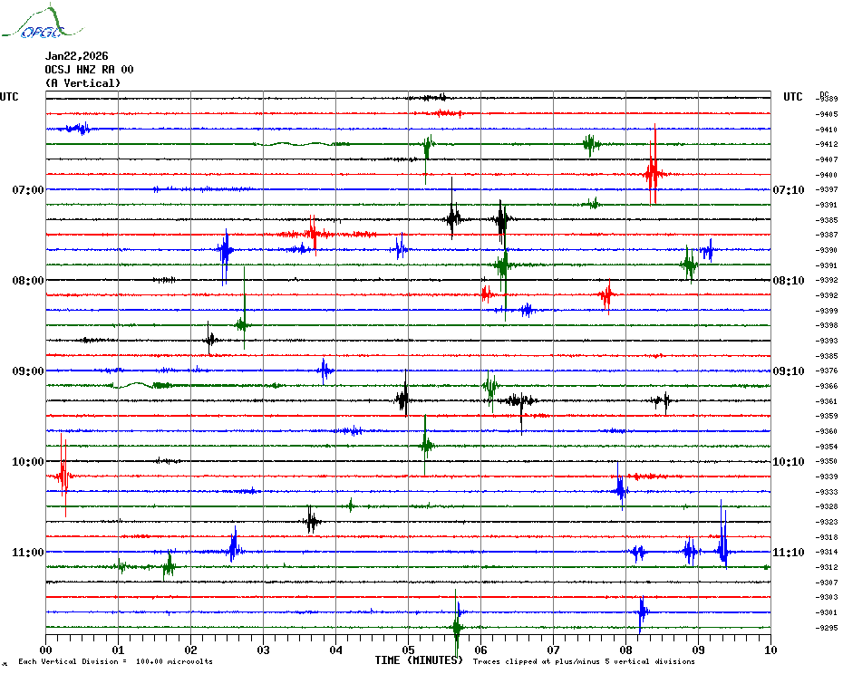Click the TIME (MINUTES) axis title
843x674 pixels.
[419, 660]
